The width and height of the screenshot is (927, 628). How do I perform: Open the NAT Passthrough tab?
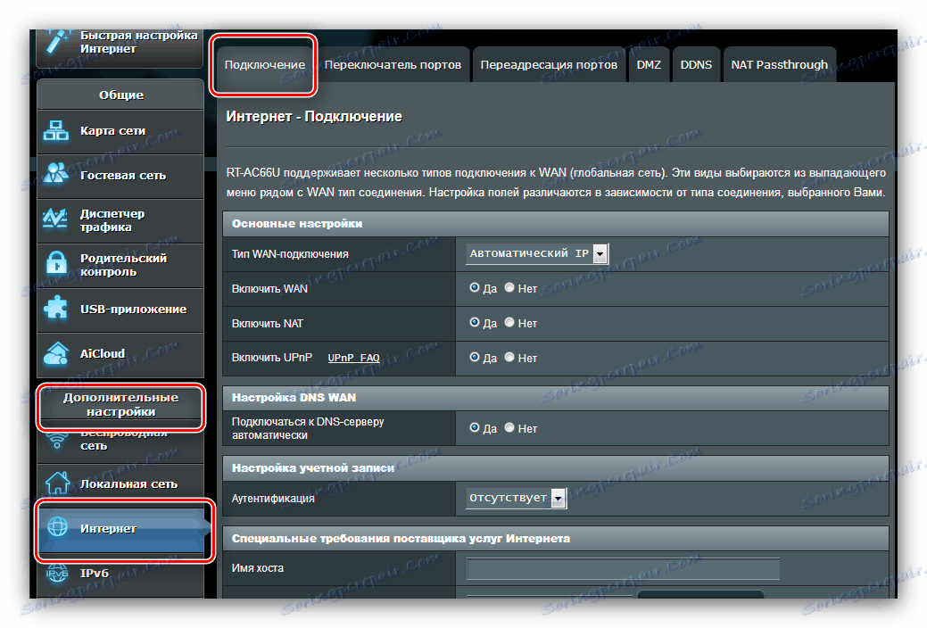click(779, 64)
